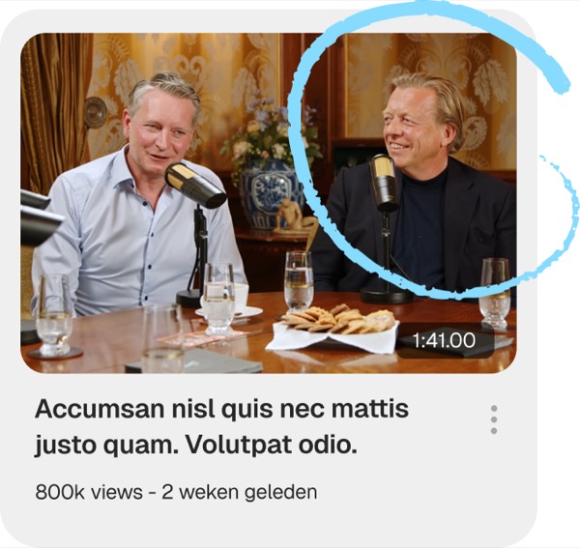The width and height of the screenshot is (580, 548).
Task: Click the glass on the left coaster
Action: tap(54, 314)
